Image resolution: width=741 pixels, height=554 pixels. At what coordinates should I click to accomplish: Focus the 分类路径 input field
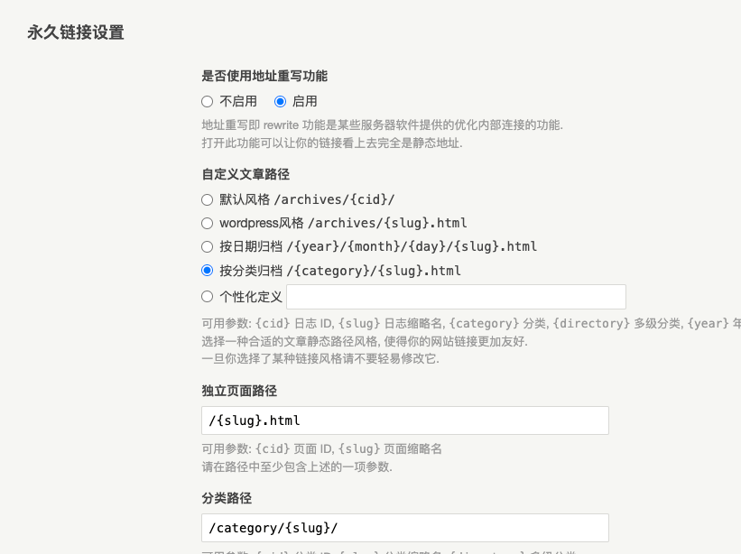405,528
